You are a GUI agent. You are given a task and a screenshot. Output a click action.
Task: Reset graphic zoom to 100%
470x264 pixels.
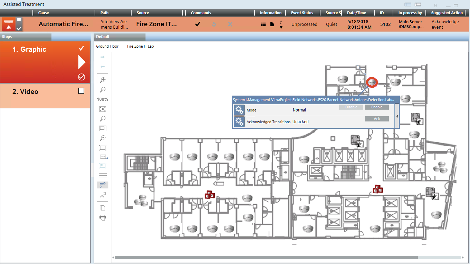coord(103,99)
